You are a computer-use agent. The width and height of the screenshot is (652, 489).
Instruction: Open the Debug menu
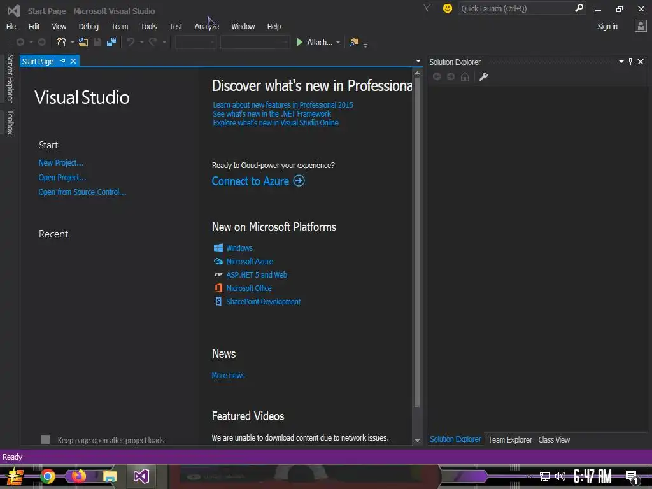coord(89,26)
